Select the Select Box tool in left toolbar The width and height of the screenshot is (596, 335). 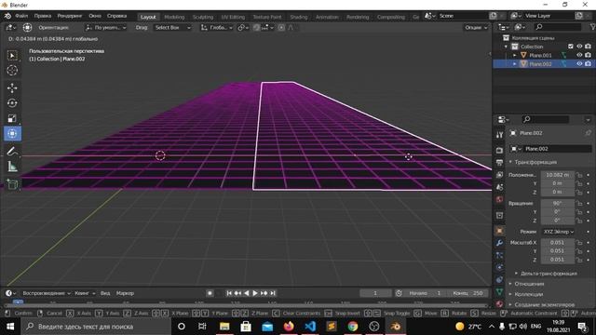[12, 56]
